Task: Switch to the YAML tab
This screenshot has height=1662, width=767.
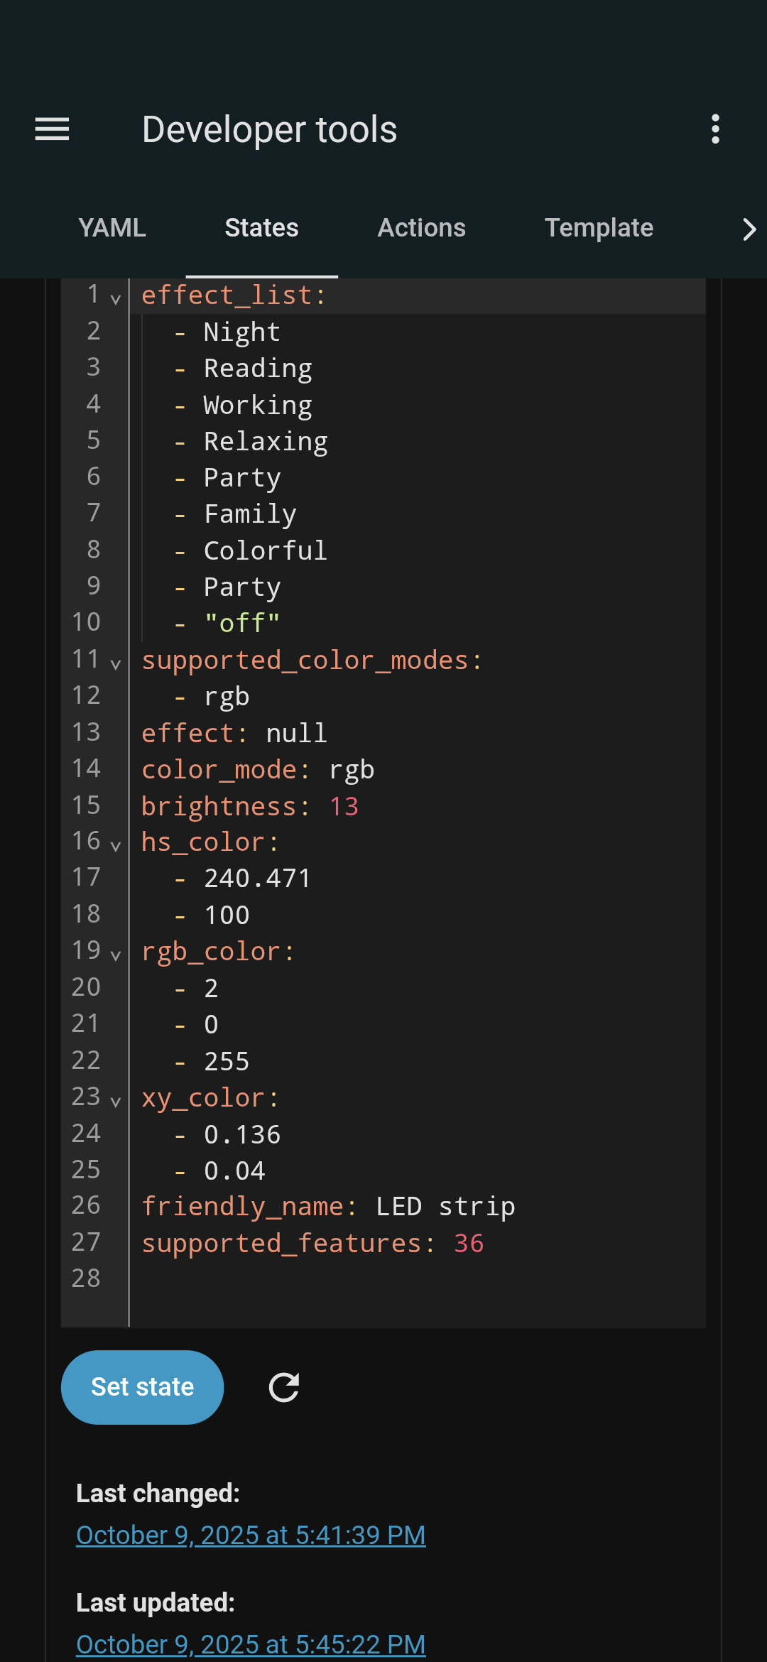Action: click(112, 228)
